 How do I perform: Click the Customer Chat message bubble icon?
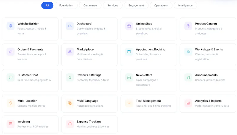tap(11, 77)
